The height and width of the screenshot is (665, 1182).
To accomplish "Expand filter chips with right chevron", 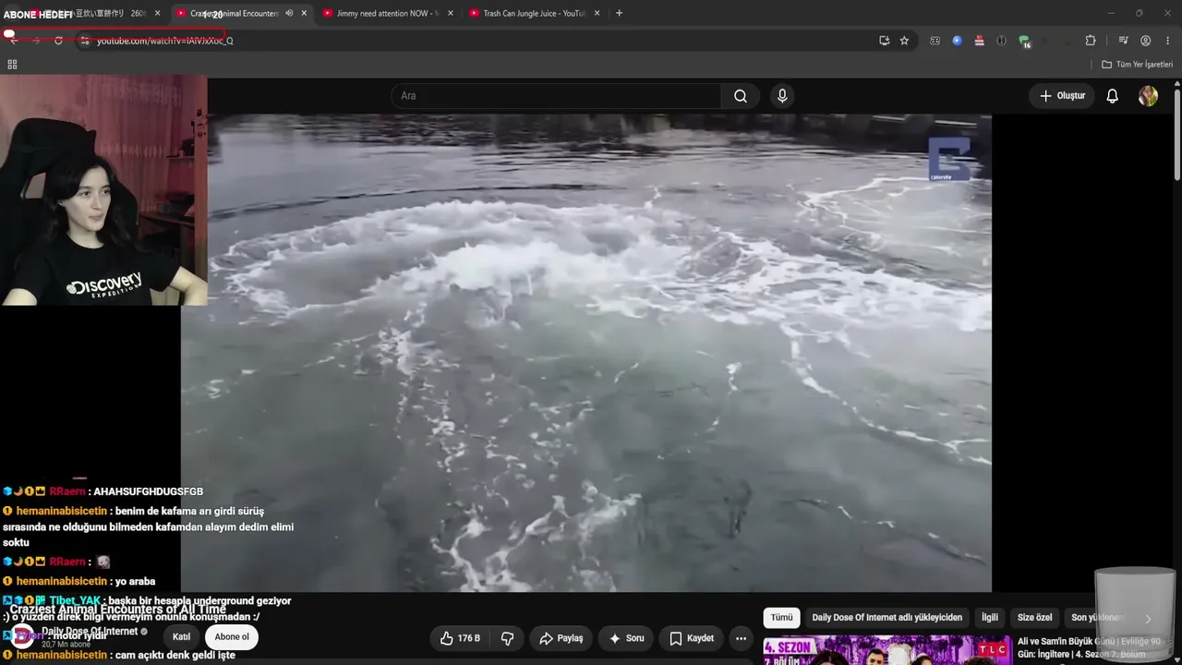I will pos(1148,619).
